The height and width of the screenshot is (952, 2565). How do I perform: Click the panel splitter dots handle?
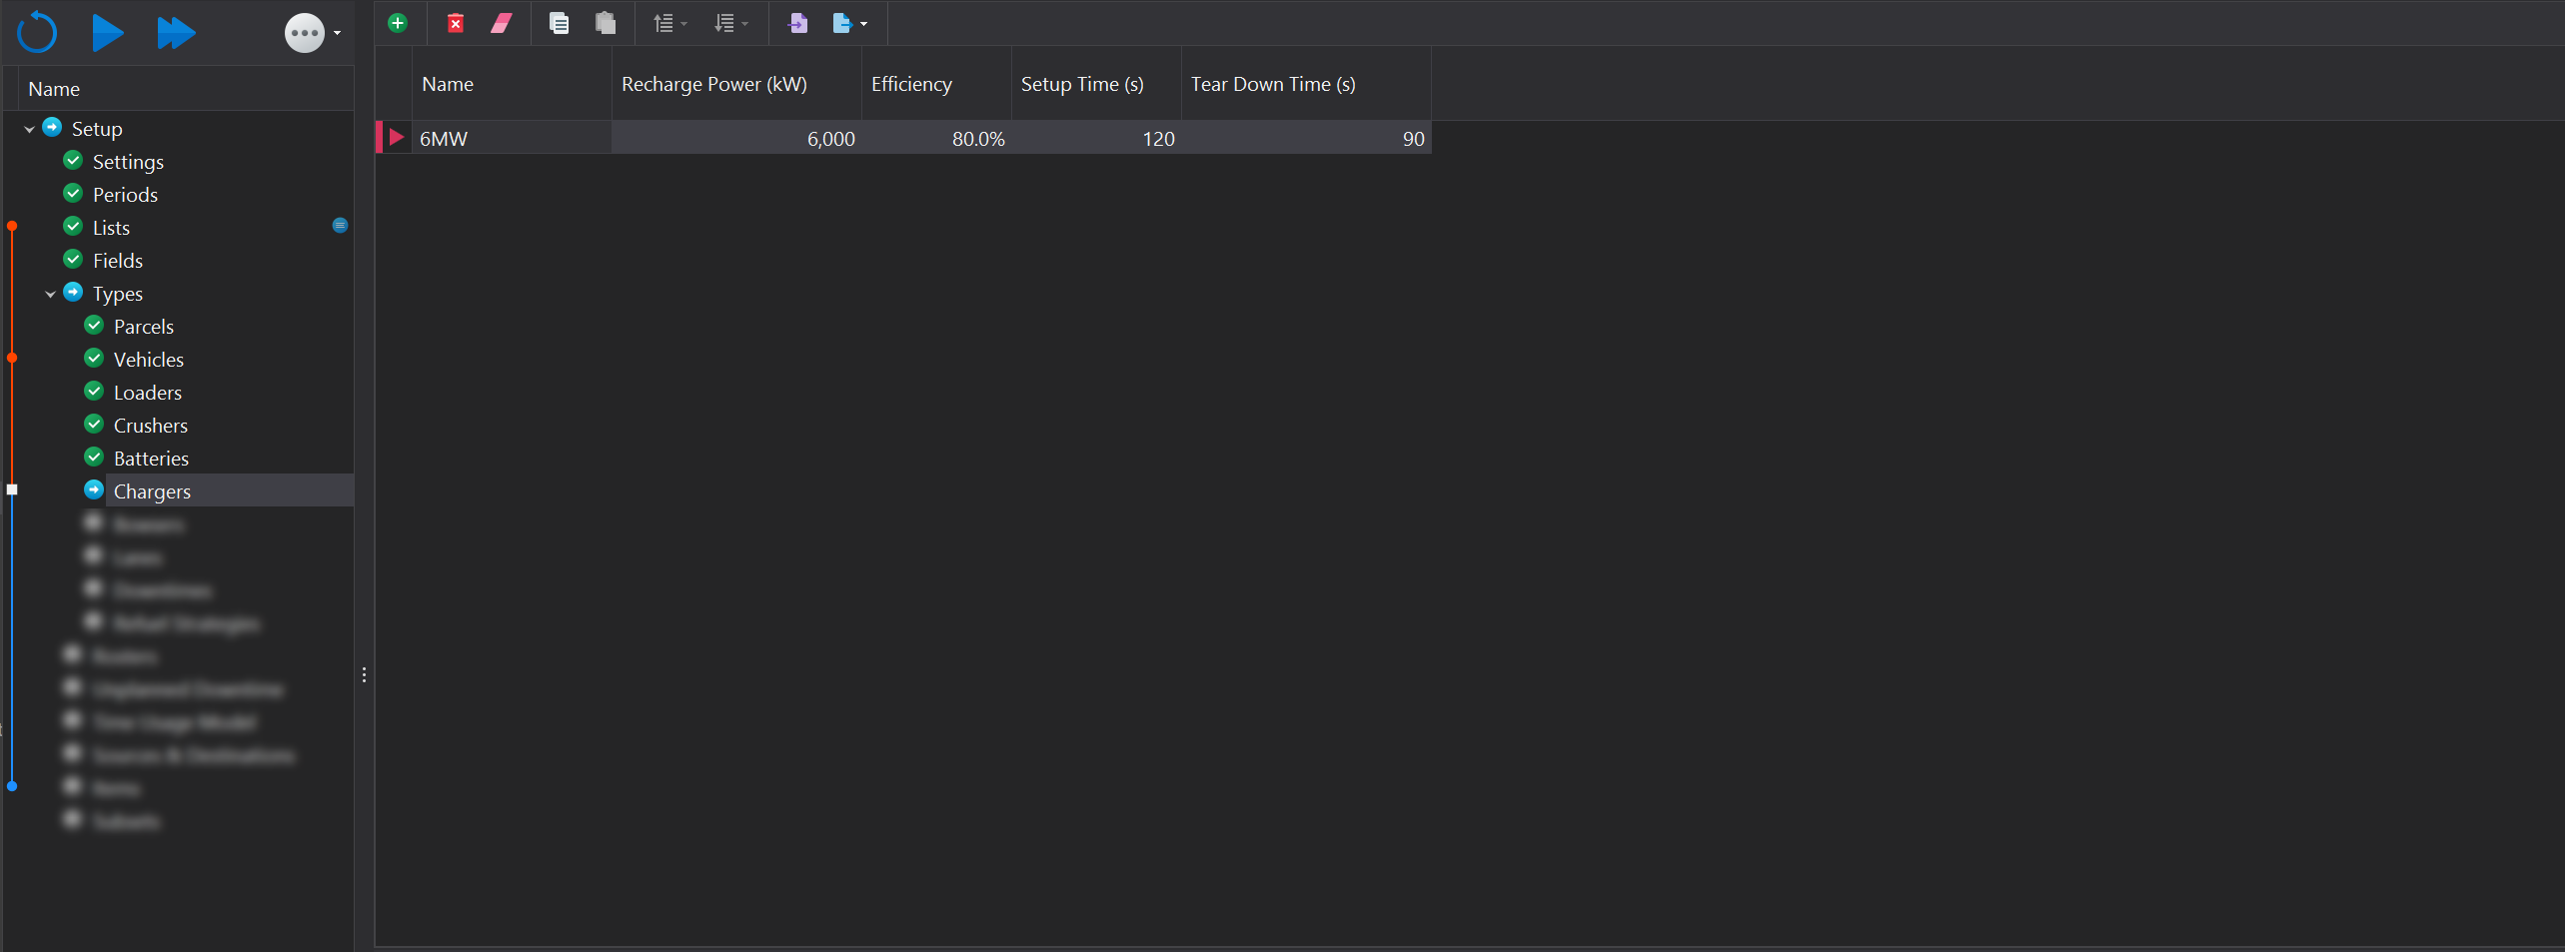364,675
